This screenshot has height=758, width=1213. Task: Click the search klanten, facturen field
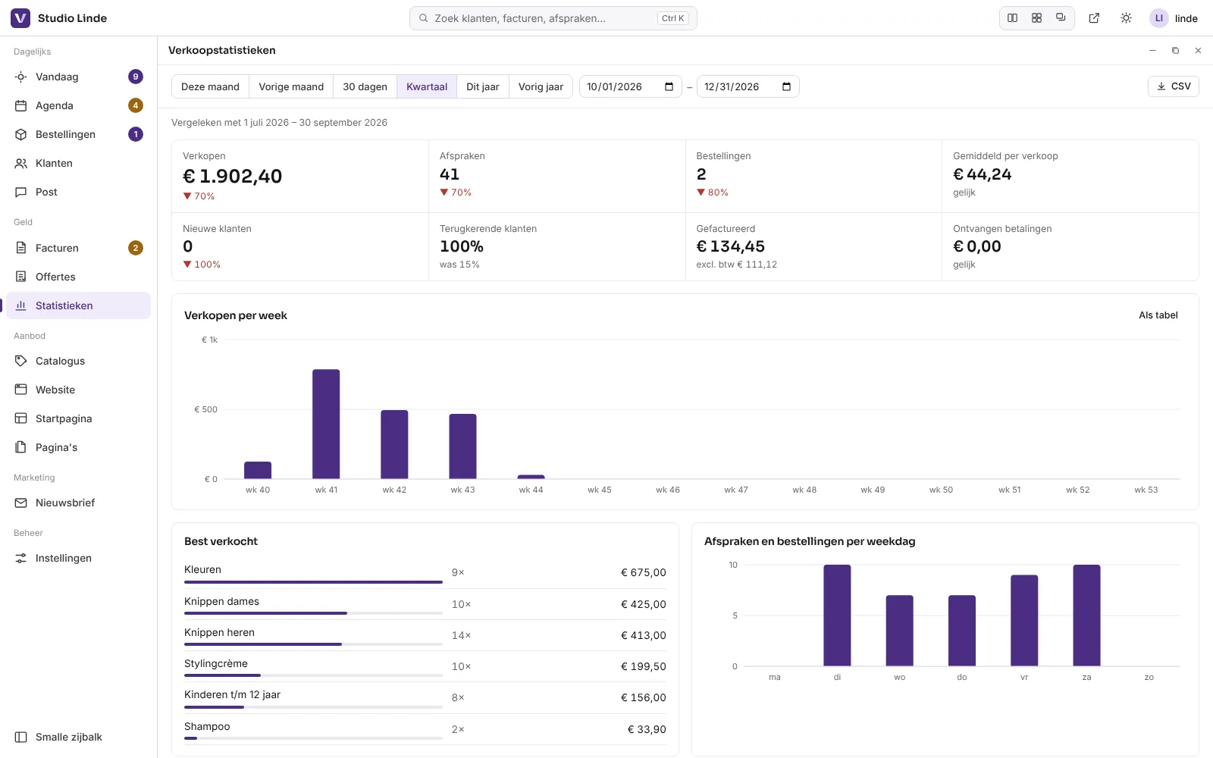click(553, 18)
